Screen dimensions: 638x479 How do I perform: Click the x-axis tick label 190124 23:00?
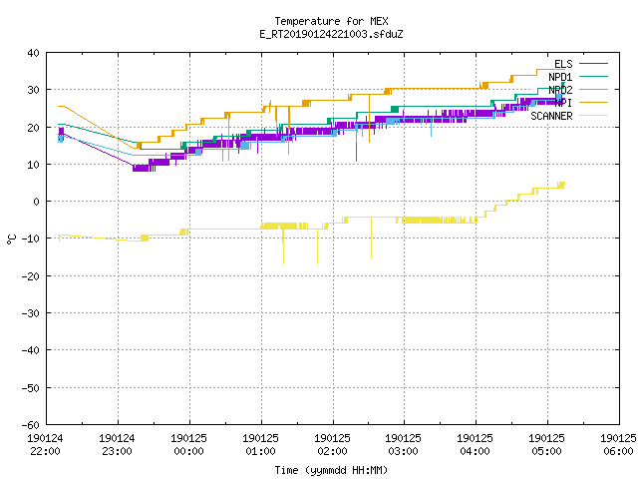pyautogui.click(x=117, y=445)
